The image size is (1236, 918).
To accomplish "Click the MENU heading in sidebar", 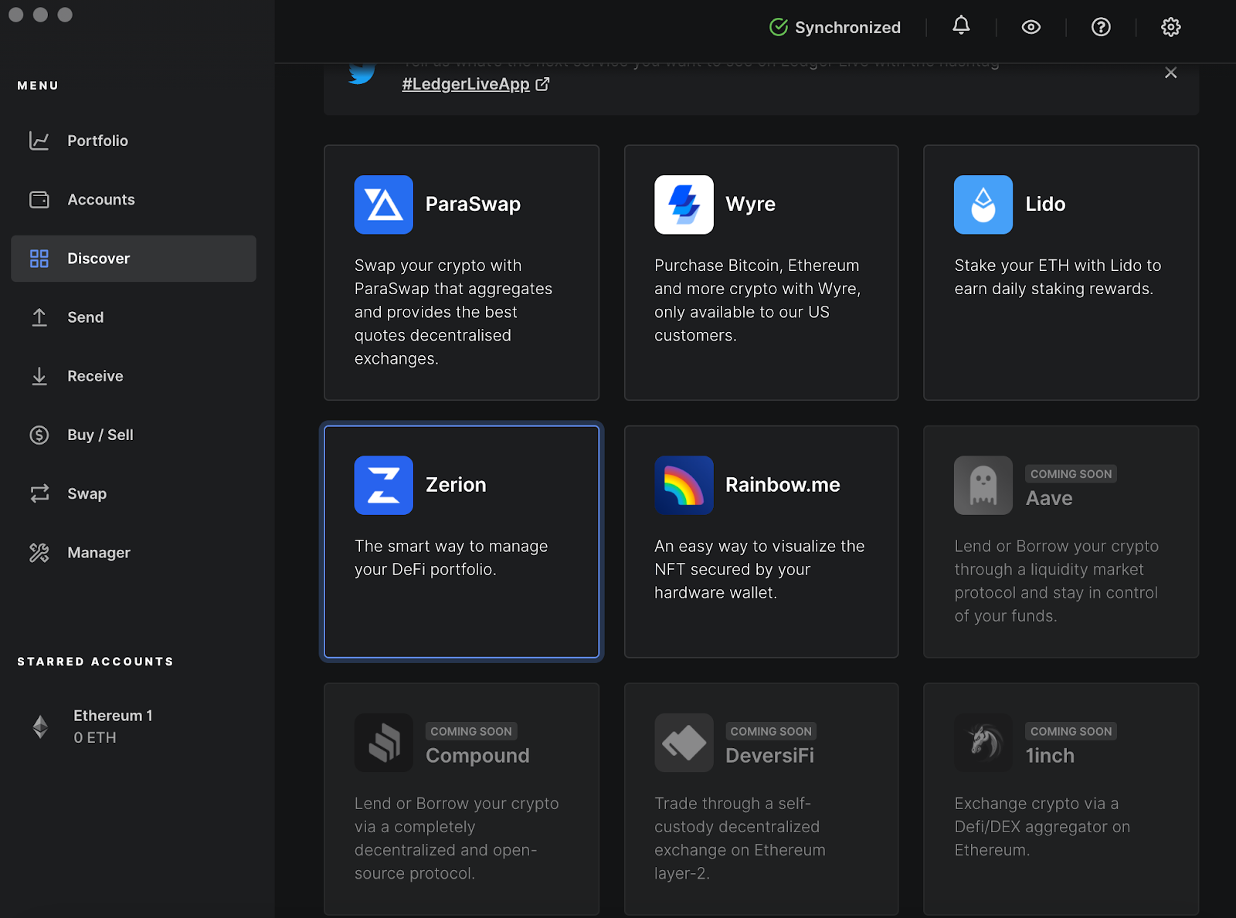I will pyautogui.click(x=38, y=86).
